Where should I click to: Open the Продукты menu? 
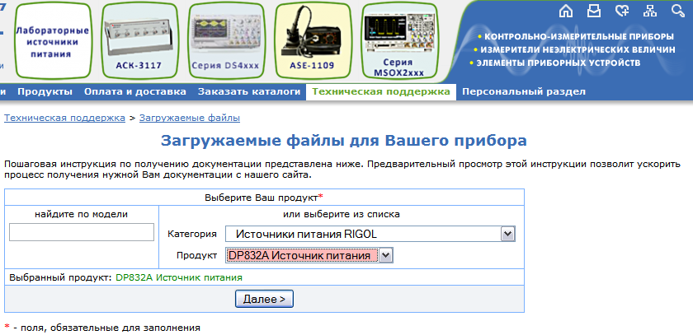pos(45,91)
